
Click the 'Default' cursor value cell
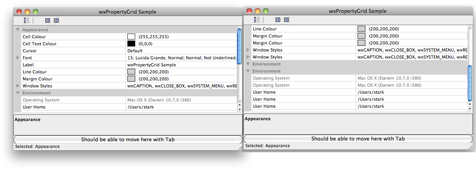[135, 51]
